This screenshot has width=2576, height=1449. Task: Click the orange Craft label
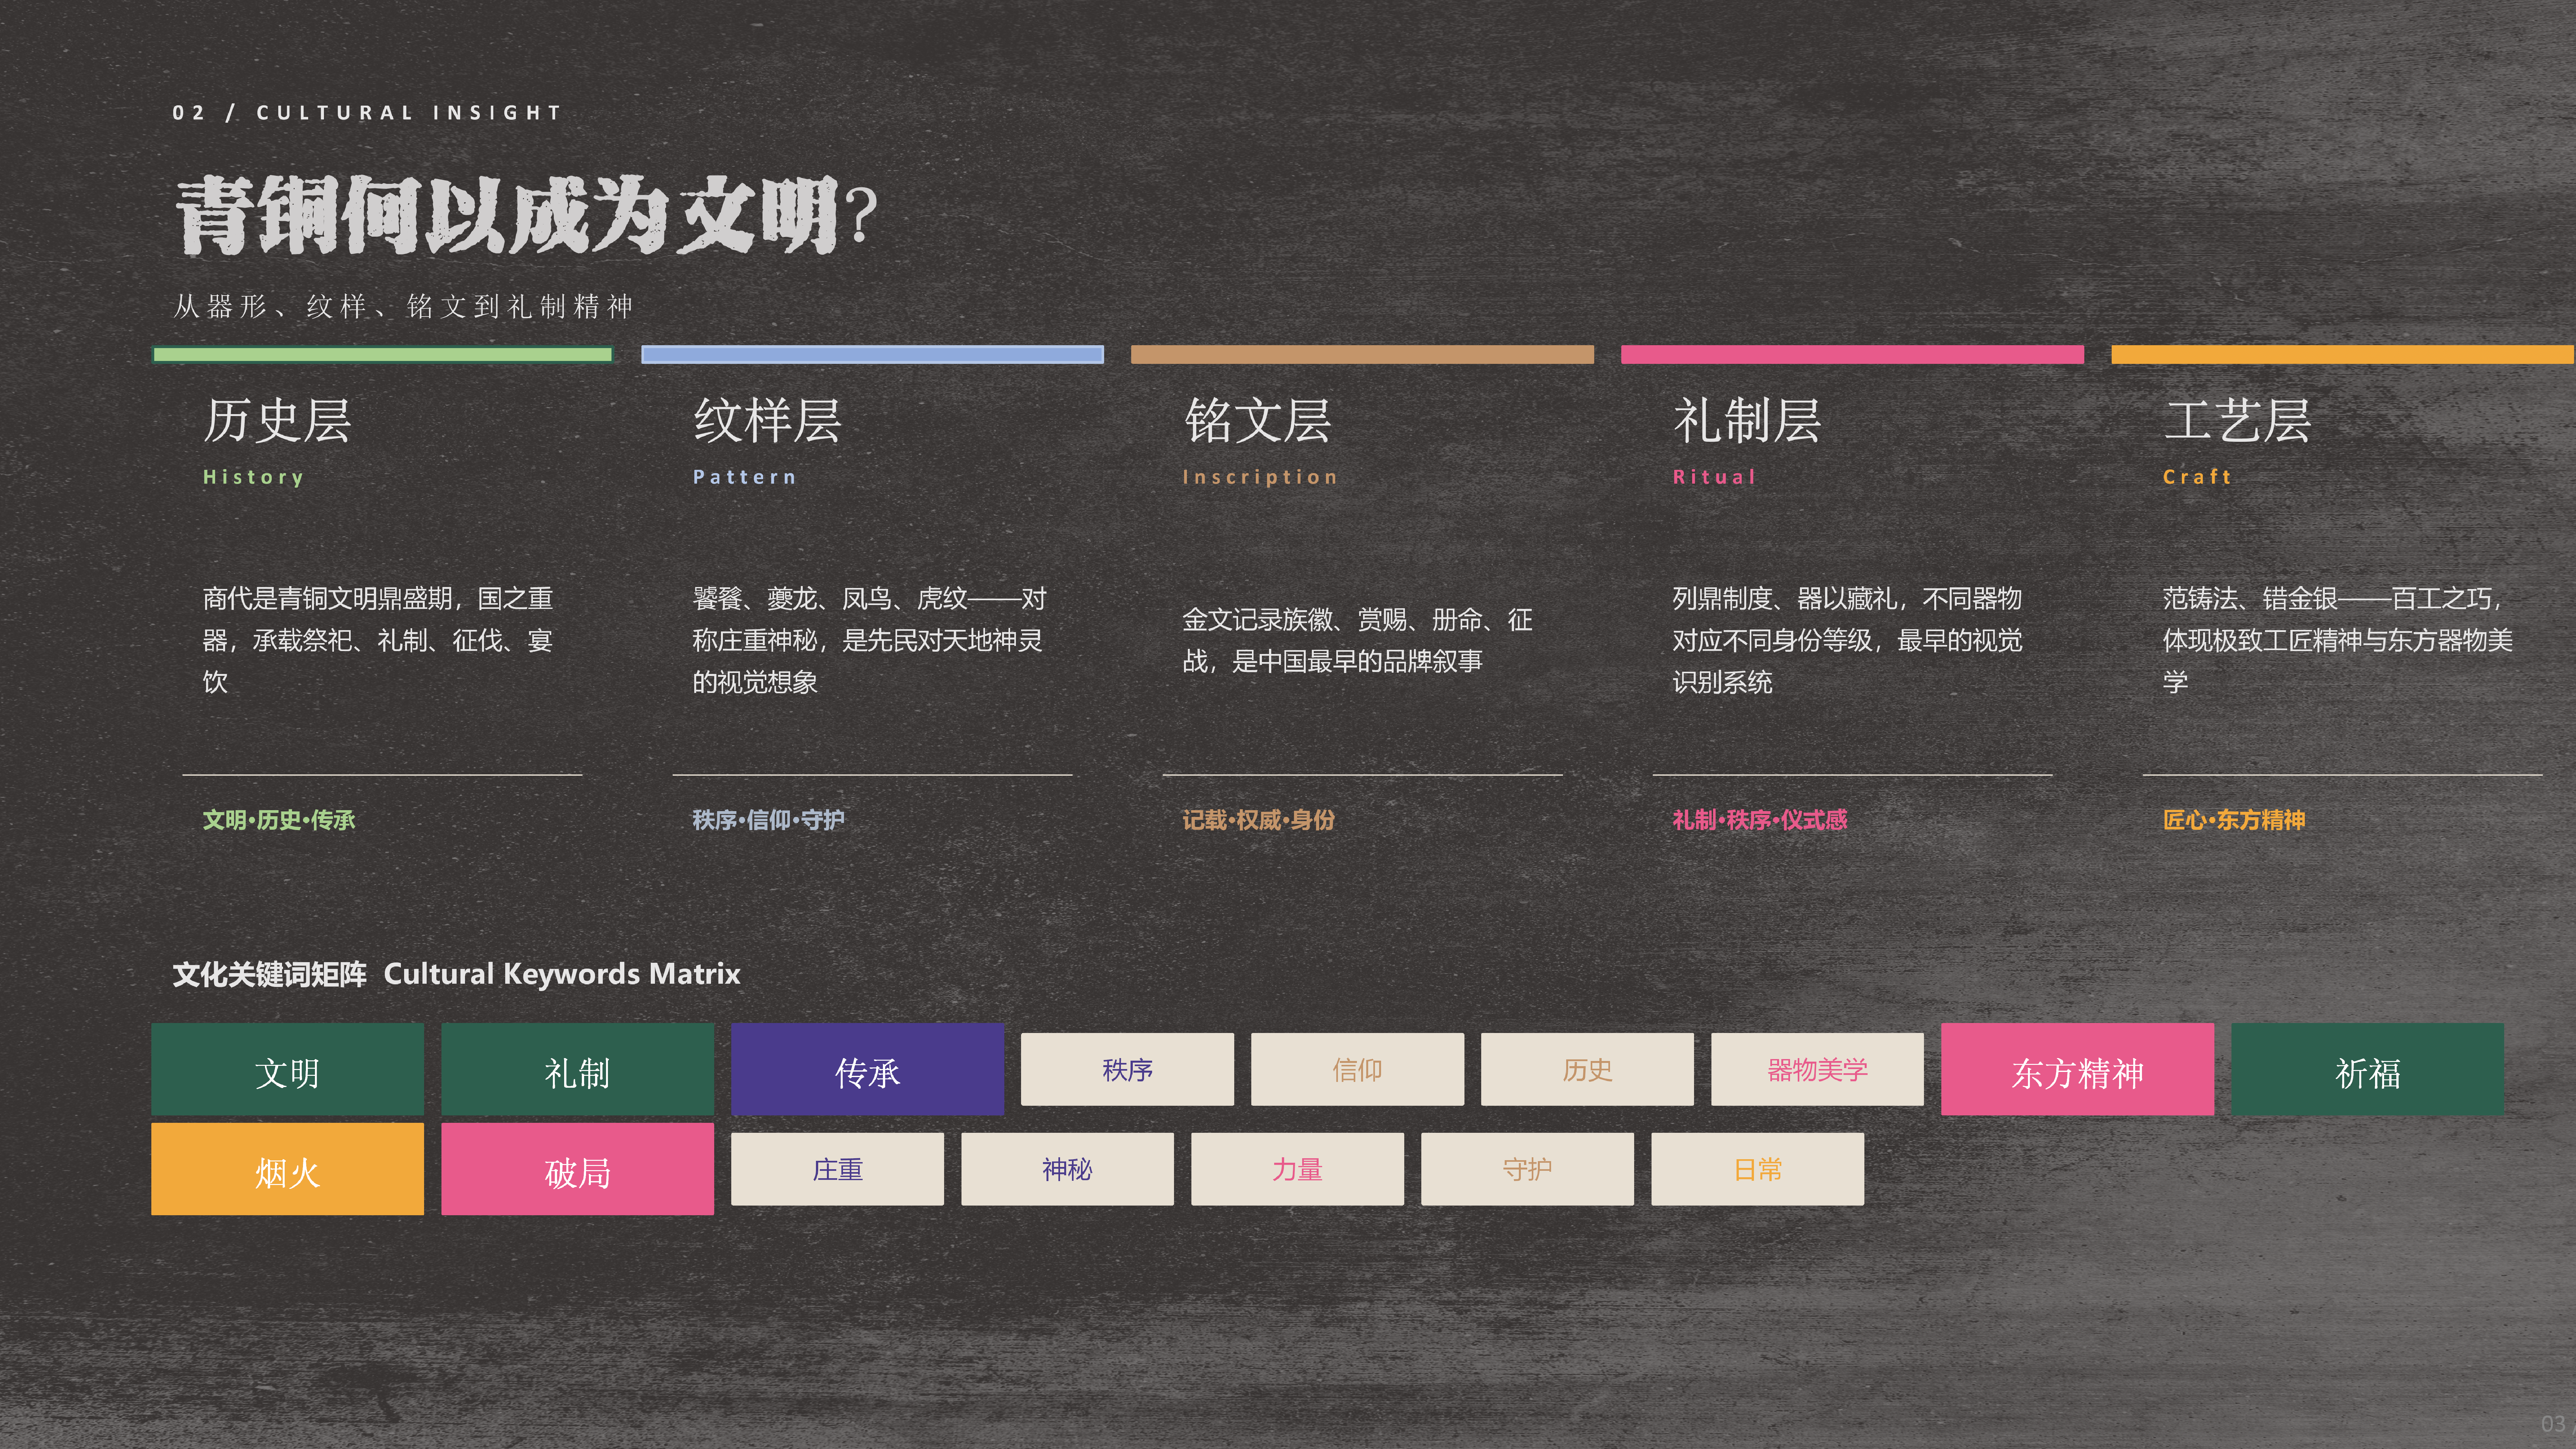click(2197, 477)
